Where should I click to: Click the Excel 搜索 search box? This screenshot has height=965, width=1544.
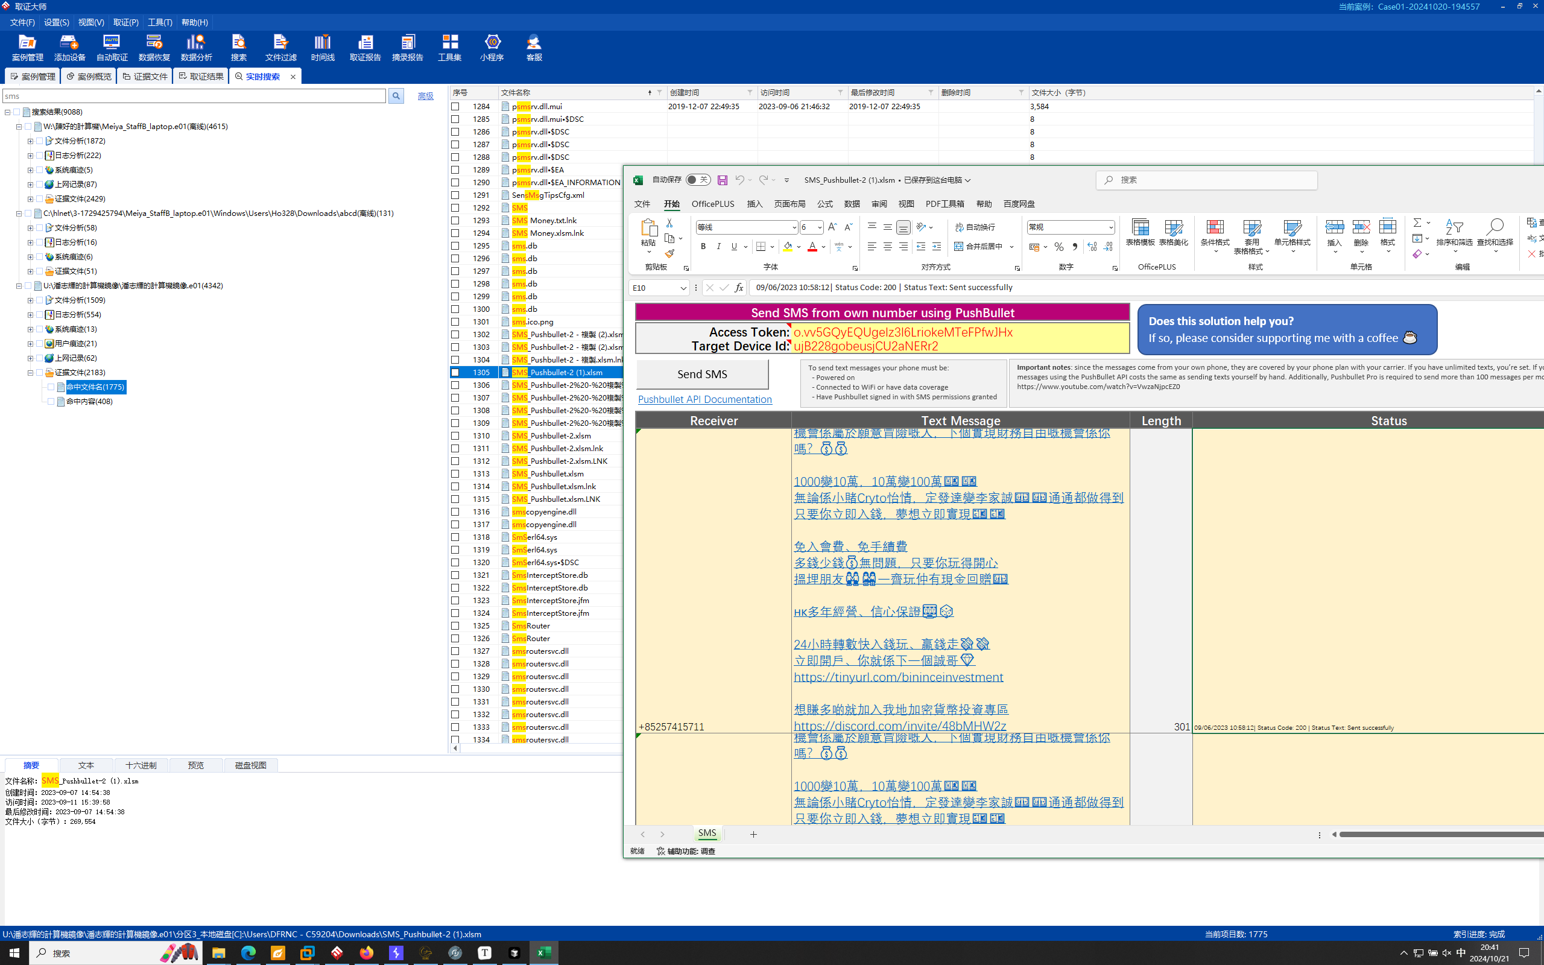1206,180
